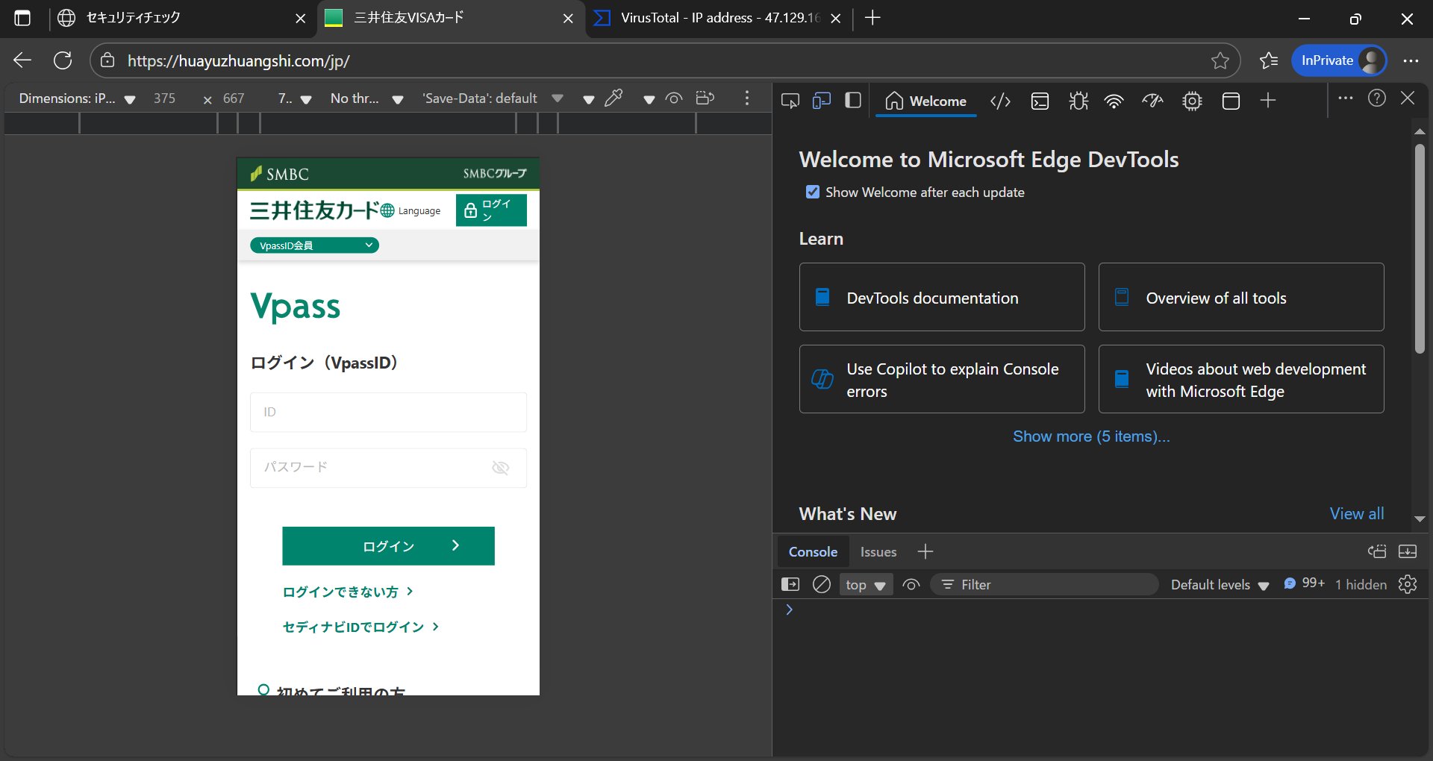Screen dimensions: 1433x761
Task: Open Use Copilot to explain Console errors
Action: coord(942,379)
